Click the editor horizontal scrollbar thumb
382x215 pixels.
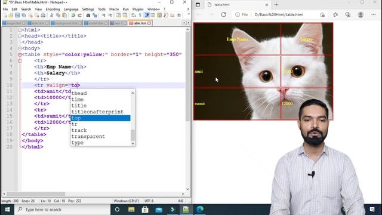[x=36, y=193]
